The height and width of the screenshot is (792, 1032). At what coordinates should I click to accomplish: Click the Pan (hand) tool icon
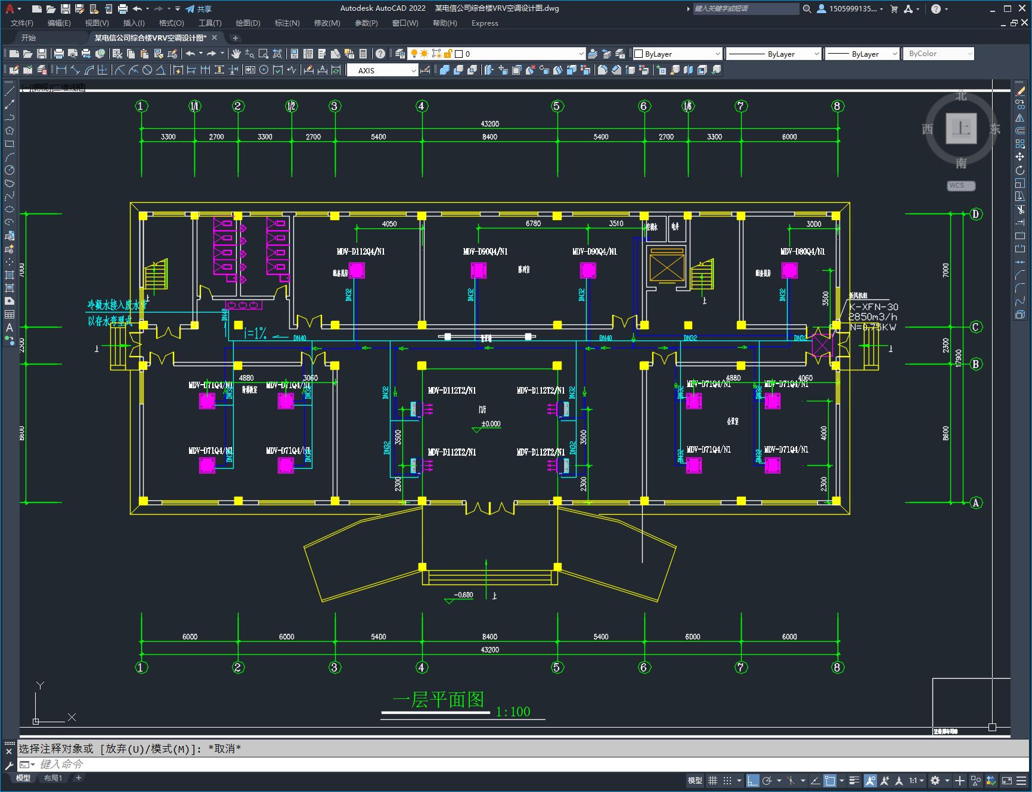(236, 54)
